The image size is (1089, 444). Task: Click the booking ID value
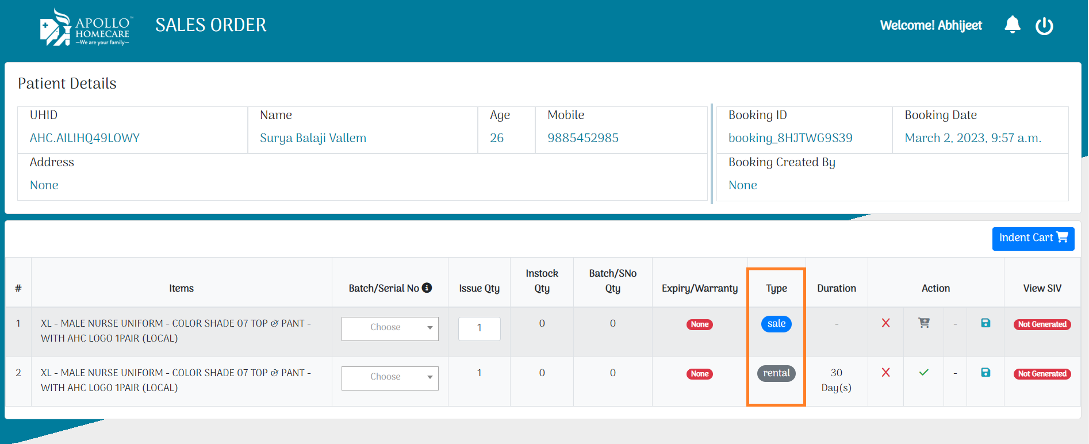point(790,138)
